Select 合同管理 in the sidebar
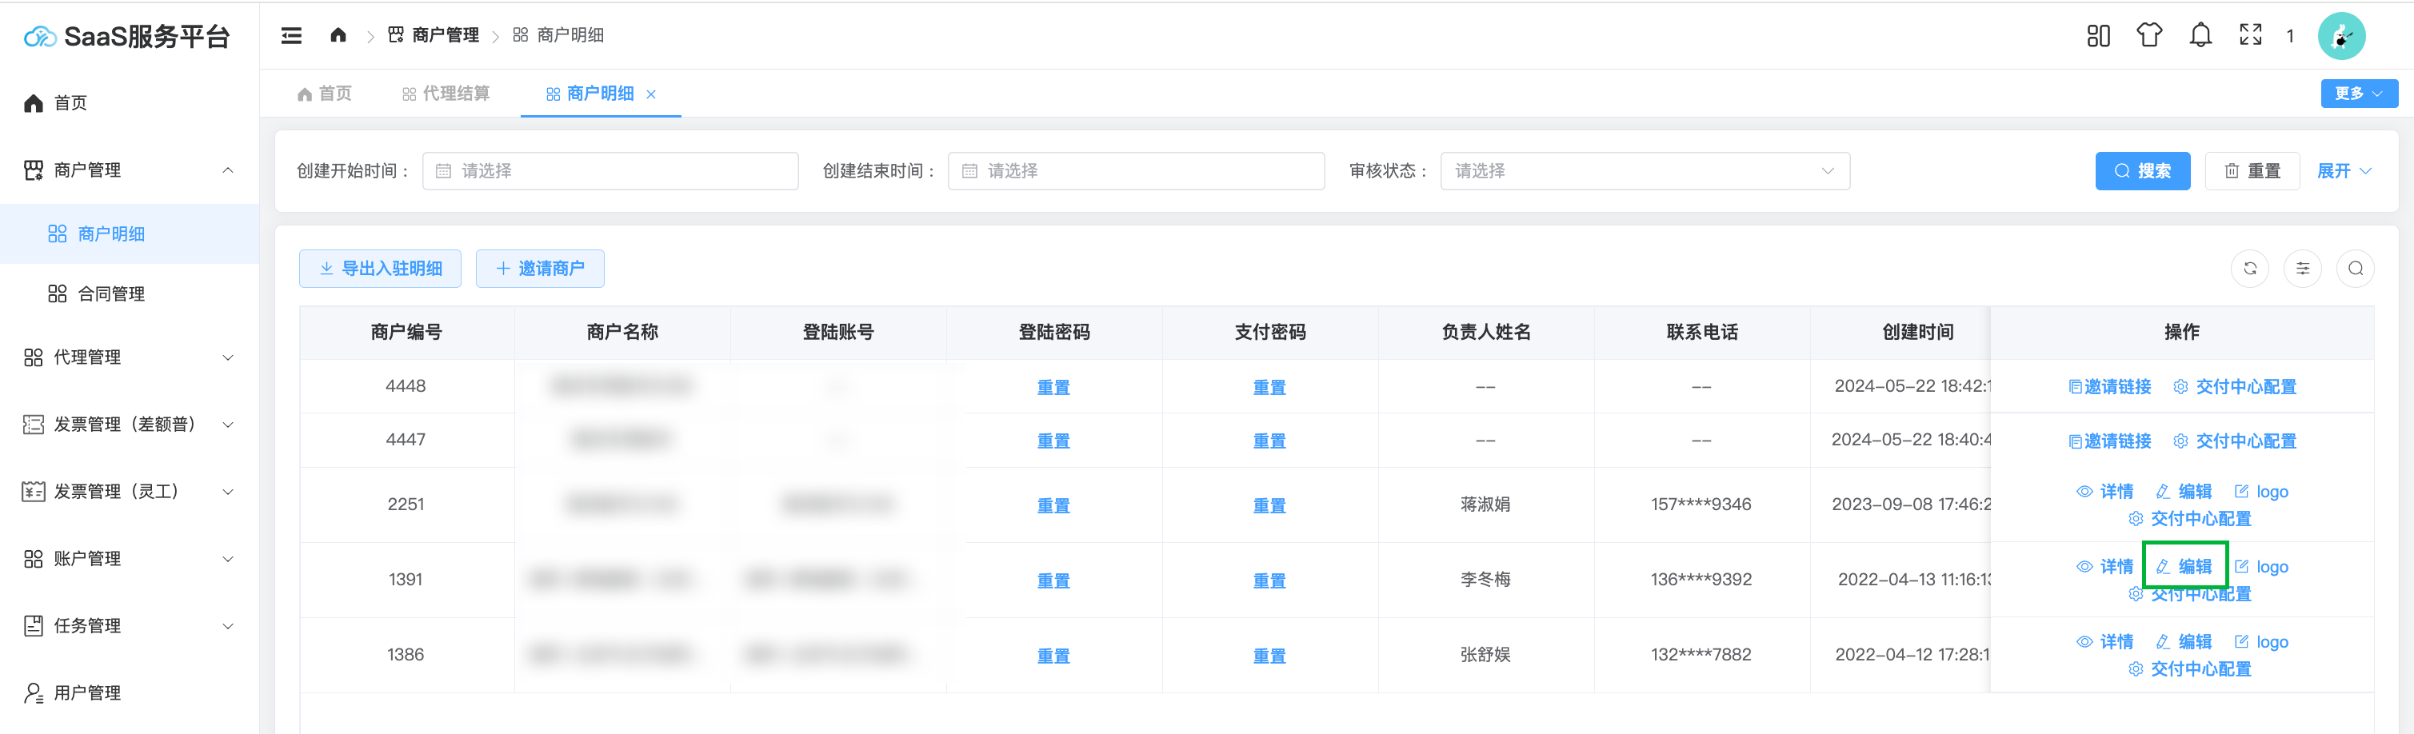 pos(110,294)
